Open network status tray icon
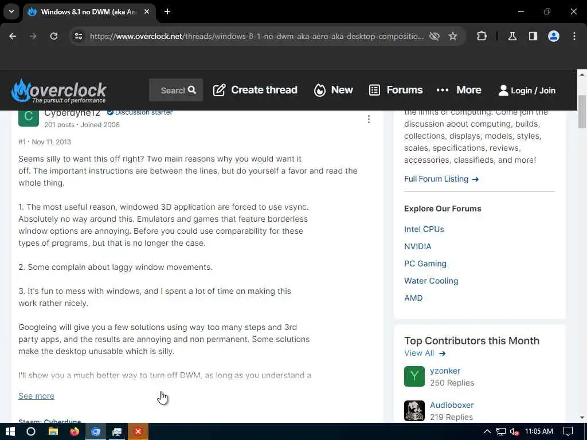 (501, 432)
